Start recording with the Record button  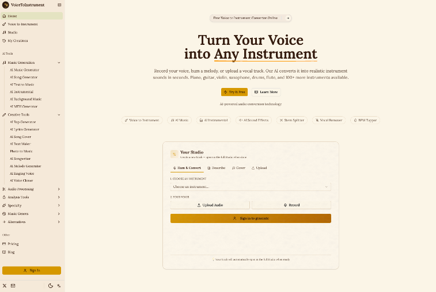(291, 205)
